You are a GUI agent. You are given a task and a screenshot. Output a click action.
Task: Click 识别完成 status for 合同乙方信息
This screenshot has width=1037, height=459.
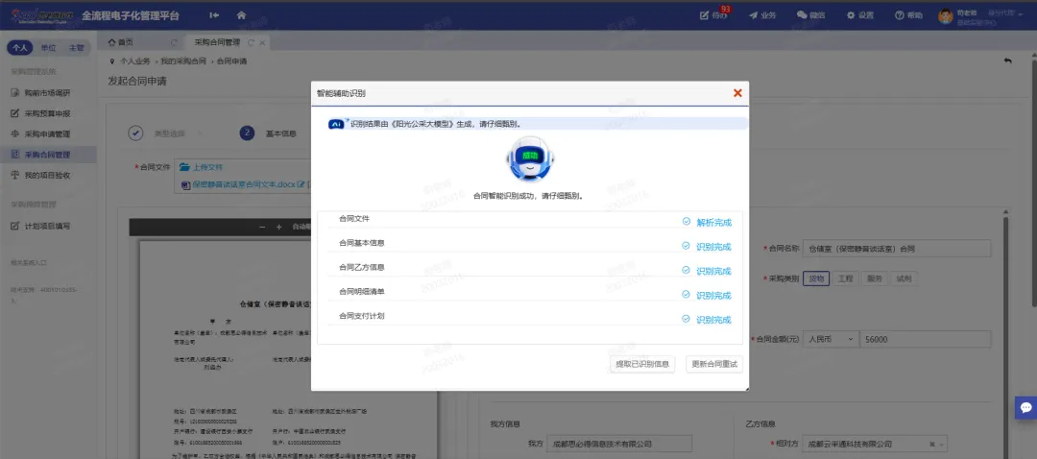(x=713, y=271)
